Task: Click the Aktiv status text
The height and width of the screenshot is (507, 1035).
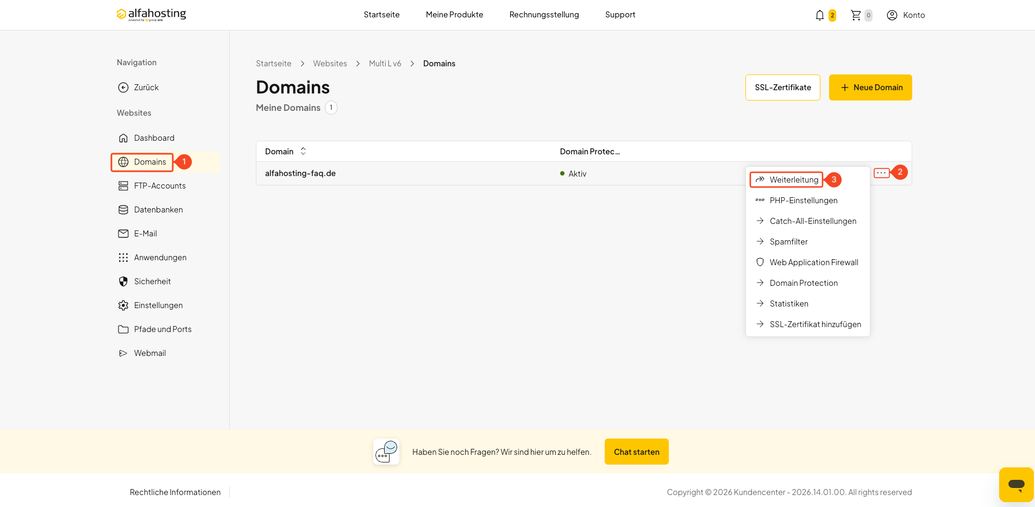Action: click(577, 174)
